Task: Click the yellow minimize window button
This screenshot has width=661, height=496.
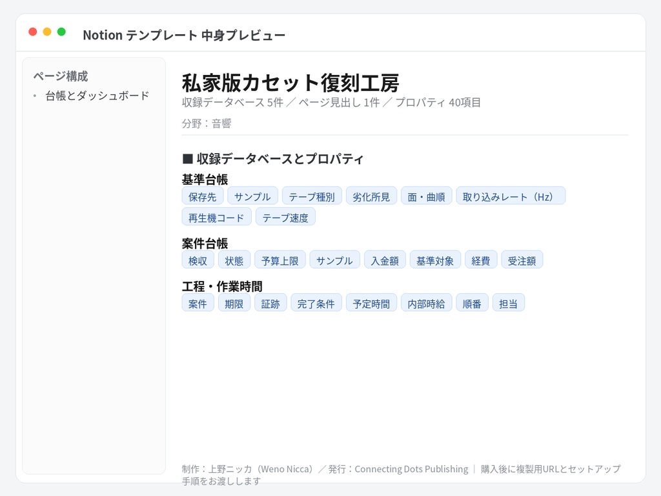Action: click(x=47, y=32)
